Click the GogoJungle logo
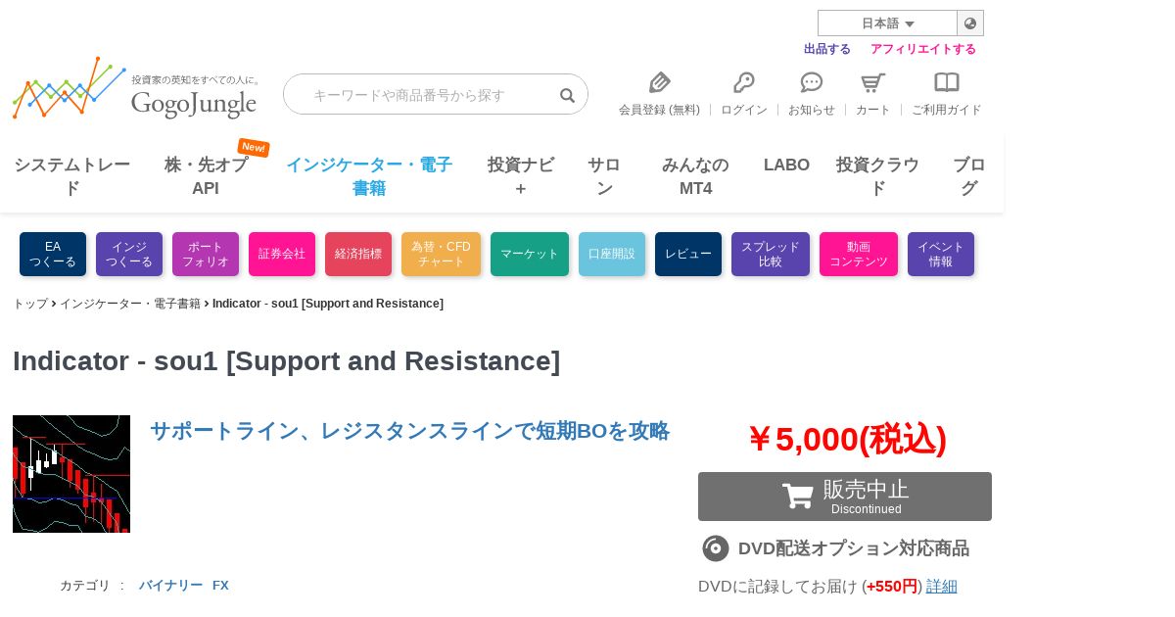Image resolution: width=1175 pixels, height=617 pixels. point(136,88)
